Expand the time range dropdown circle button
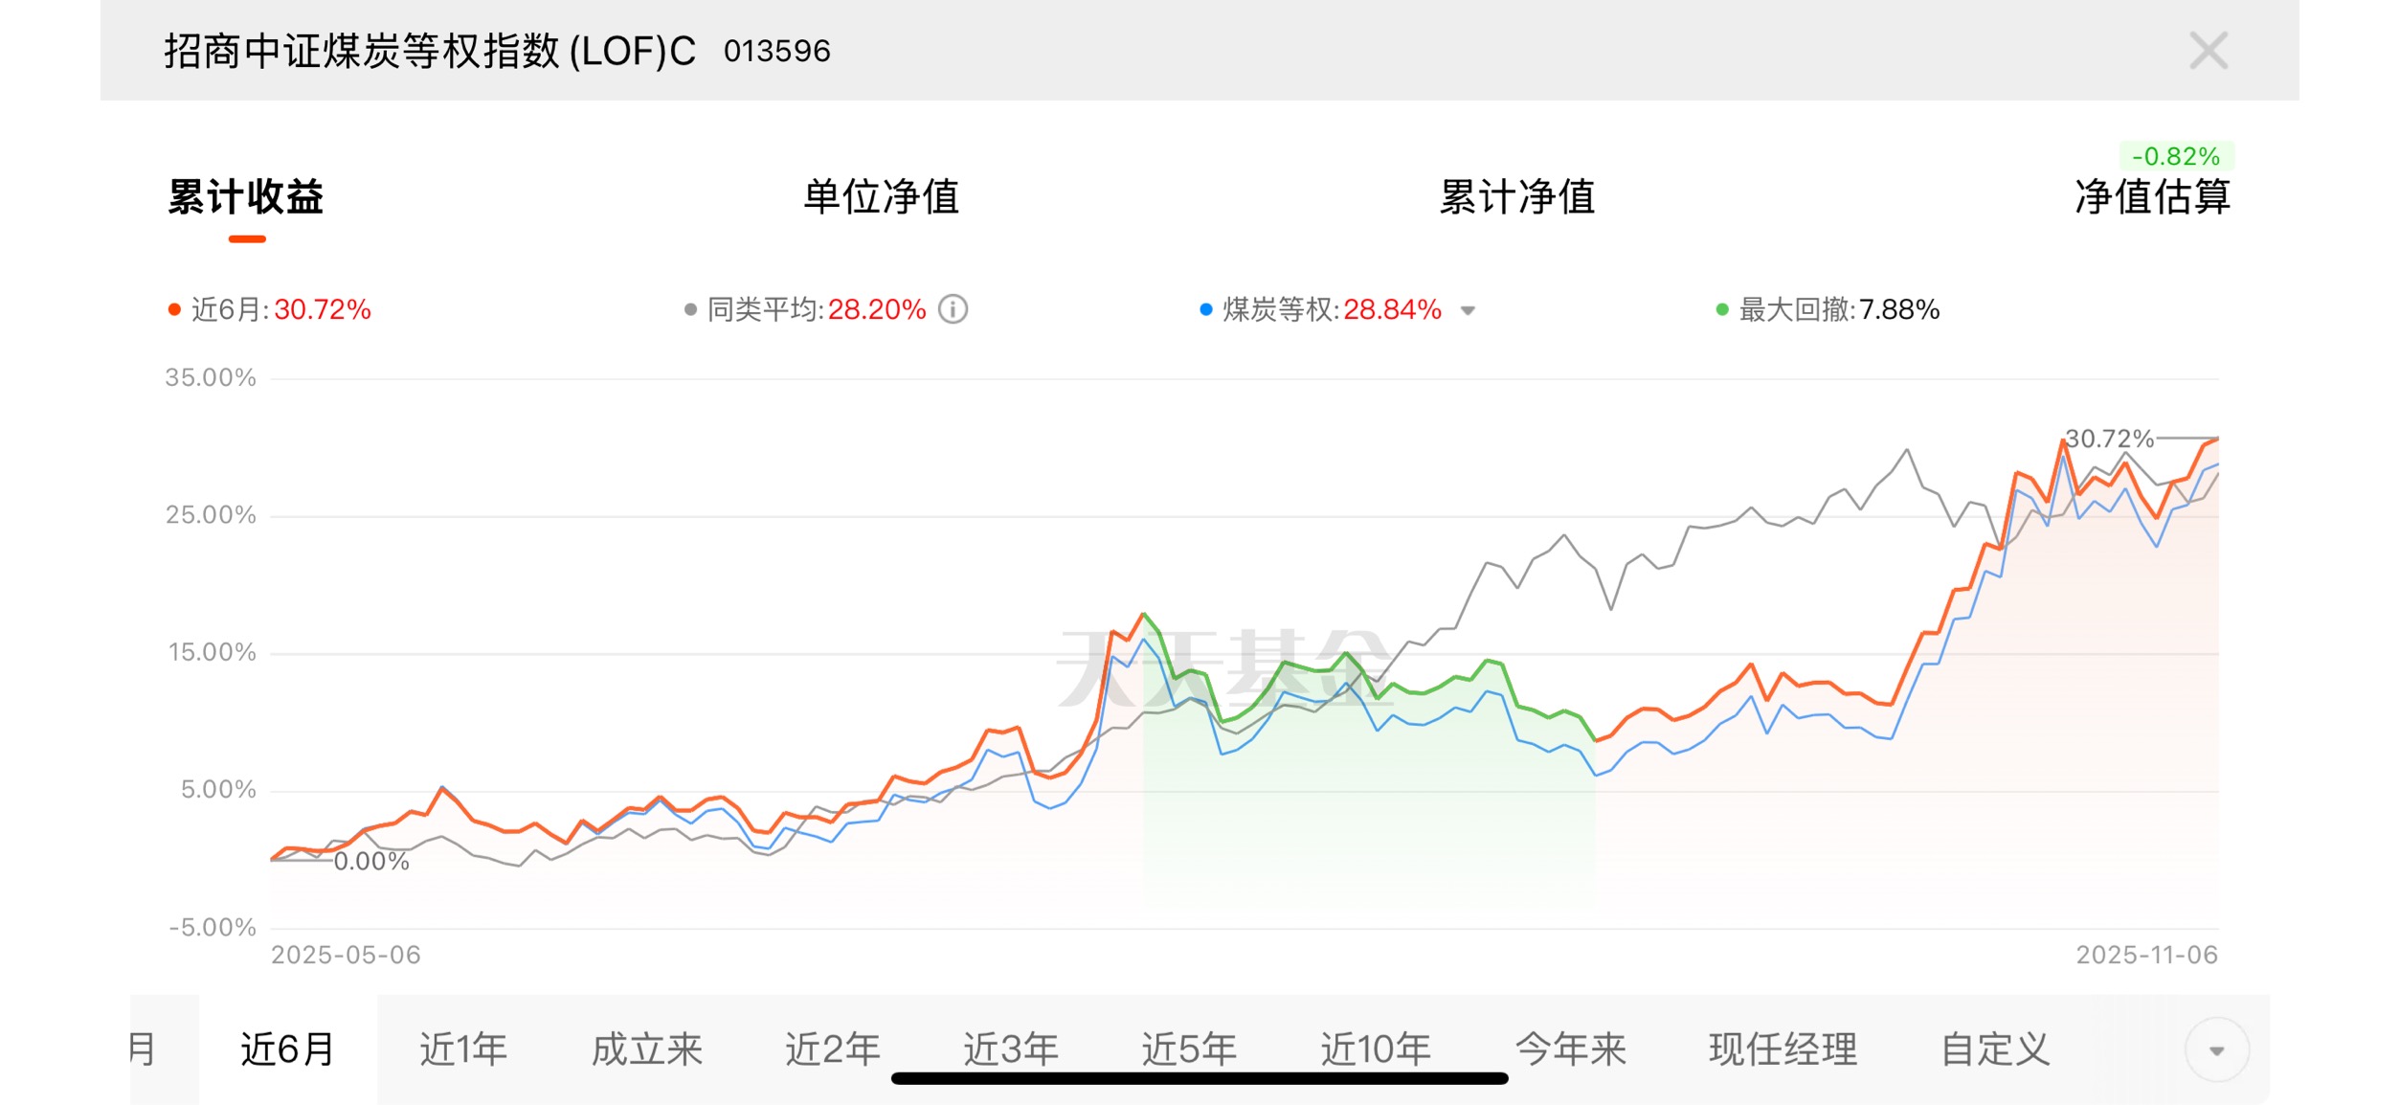The width and height of the screenshot is (2400, 1105). pos(2216,1050)
